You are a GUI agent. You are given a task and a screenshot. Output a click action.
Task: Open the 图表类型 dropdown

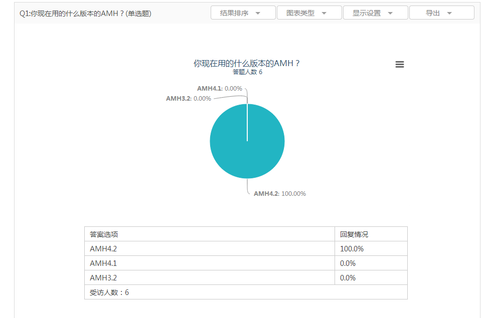click(x=309, y=13)
